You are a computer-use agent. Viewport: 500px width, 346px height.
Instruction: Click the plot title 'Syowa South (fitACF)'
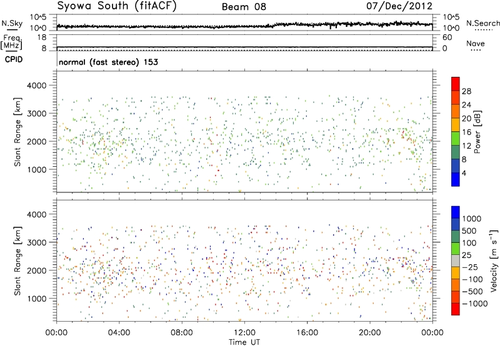click(117, 6)
